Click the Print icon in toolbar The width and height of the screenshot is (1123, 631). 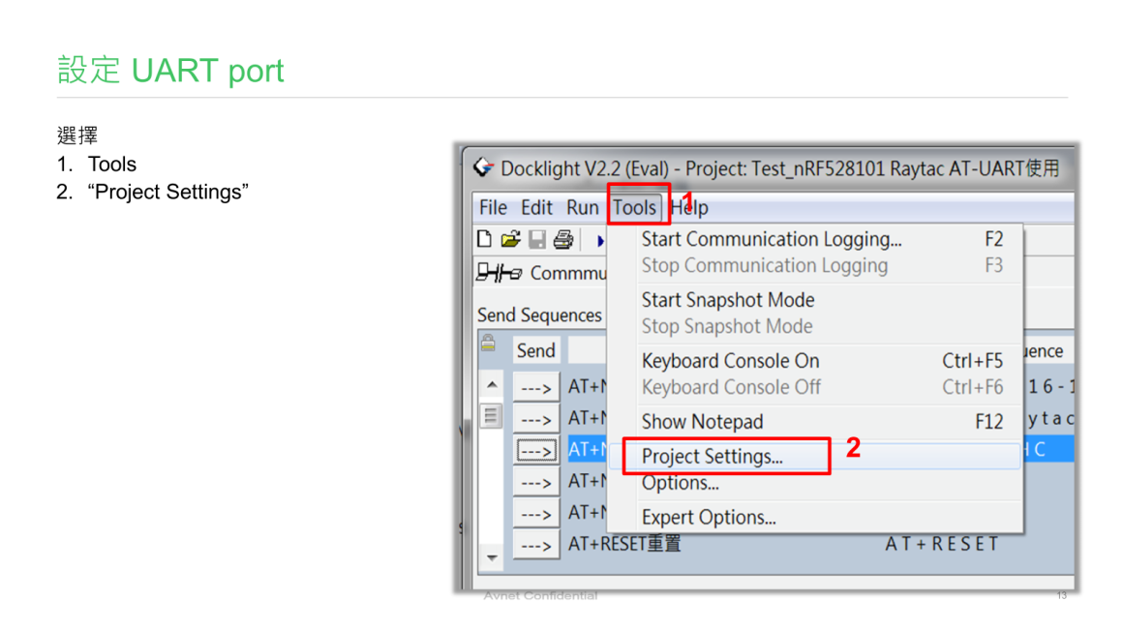coord(563,239)
